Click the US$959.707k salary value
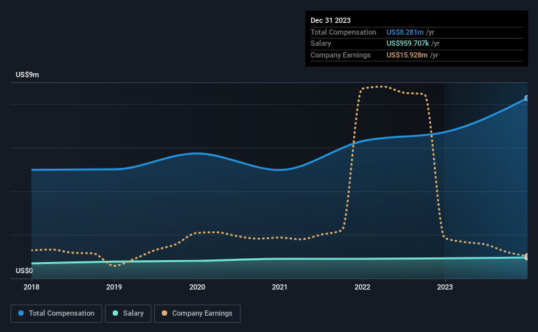Image resolution: width=538 pixels, height=332 pixels. 408,44
